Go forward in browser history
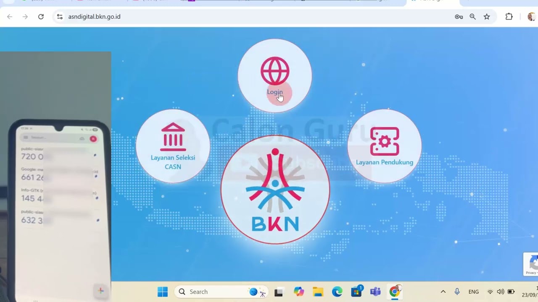Viewport: 538px width, 302px height. click(25, 17)
